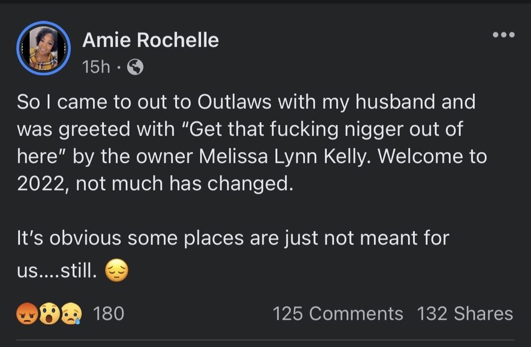The height and width of the screenshot is (347, 531).
Task: Click the 15h post timestamp
Action: (x=96, y=67)
